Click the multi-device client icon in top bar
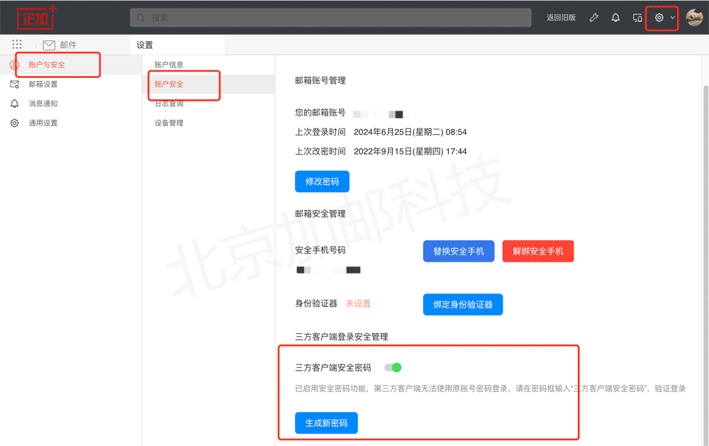 click(x=637, y=18)
